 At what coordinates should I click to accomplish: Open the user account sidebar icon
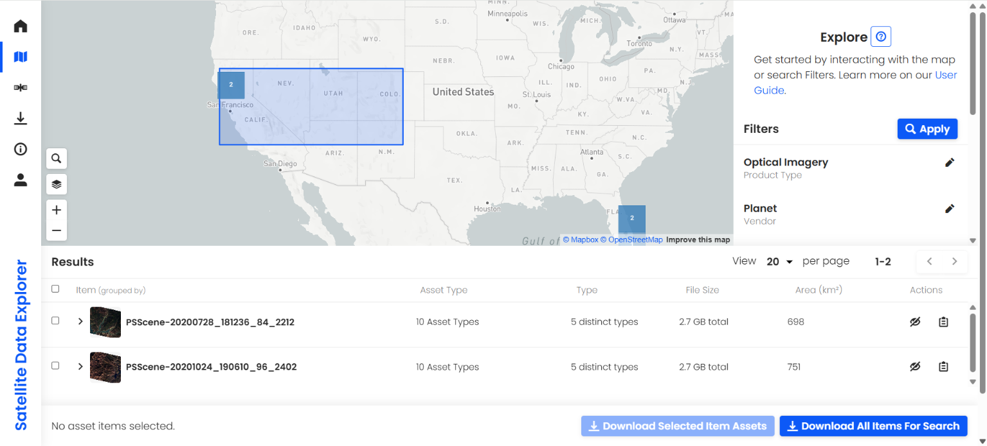[20, 180]
